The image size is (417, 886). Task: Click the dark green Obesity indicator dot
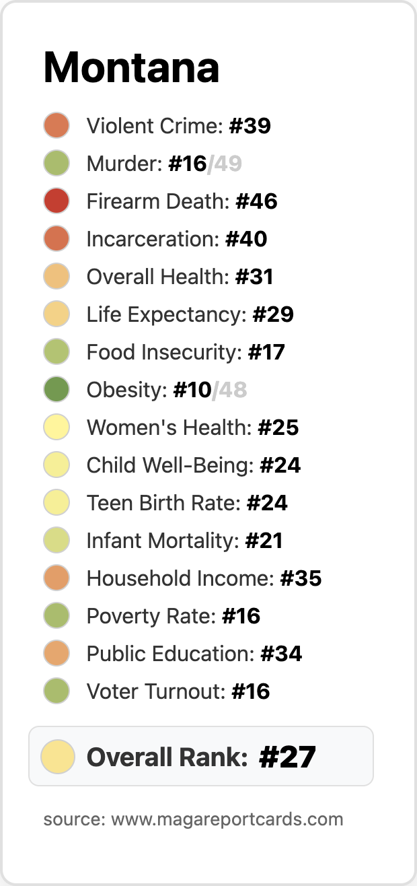pyautogui.click(x=57, y=390)
